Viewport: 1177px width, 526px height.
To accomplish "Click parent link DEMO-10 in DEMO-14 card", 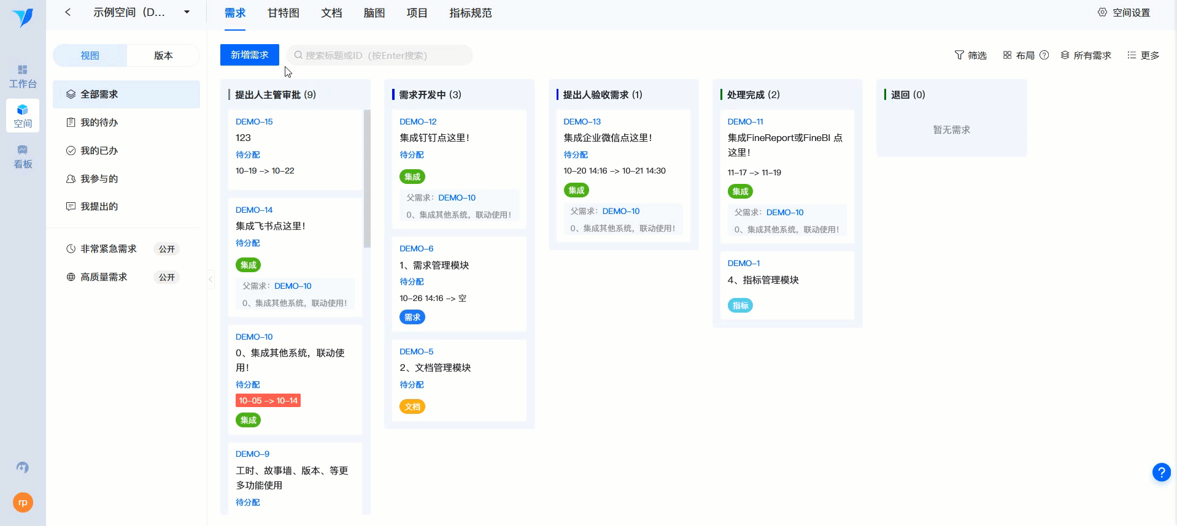I will pyautogui.click(x=293, y=286).
